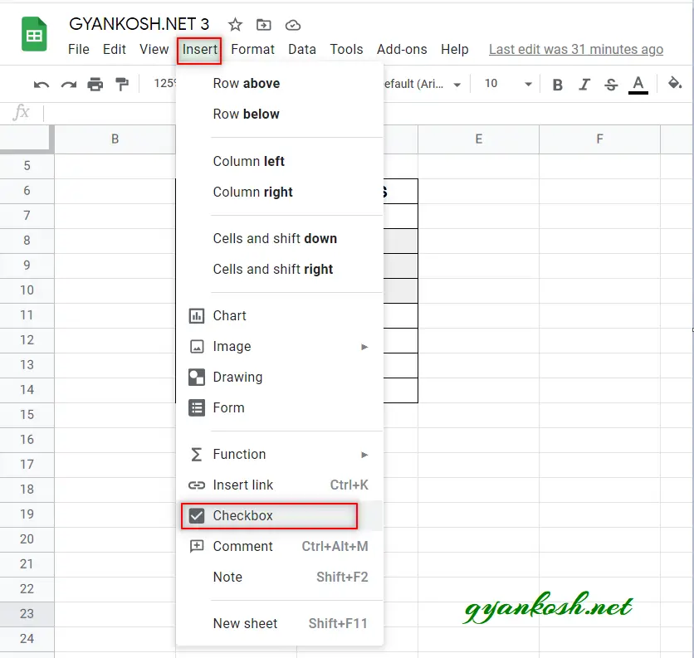The image size is (694, 658).
Task: Insert Column left
Action: point(279,161)
